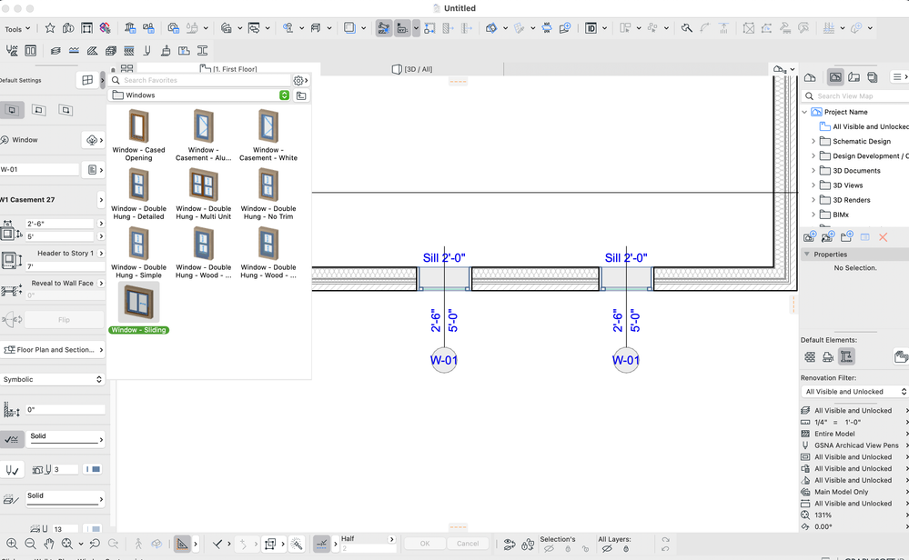909x560 pixels.
Task: Open the Tools dropdown menu
Action: (x=17, y=29)
